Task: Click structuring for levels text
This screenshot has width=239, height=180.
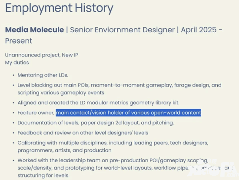Action: [x=43, y=175]
